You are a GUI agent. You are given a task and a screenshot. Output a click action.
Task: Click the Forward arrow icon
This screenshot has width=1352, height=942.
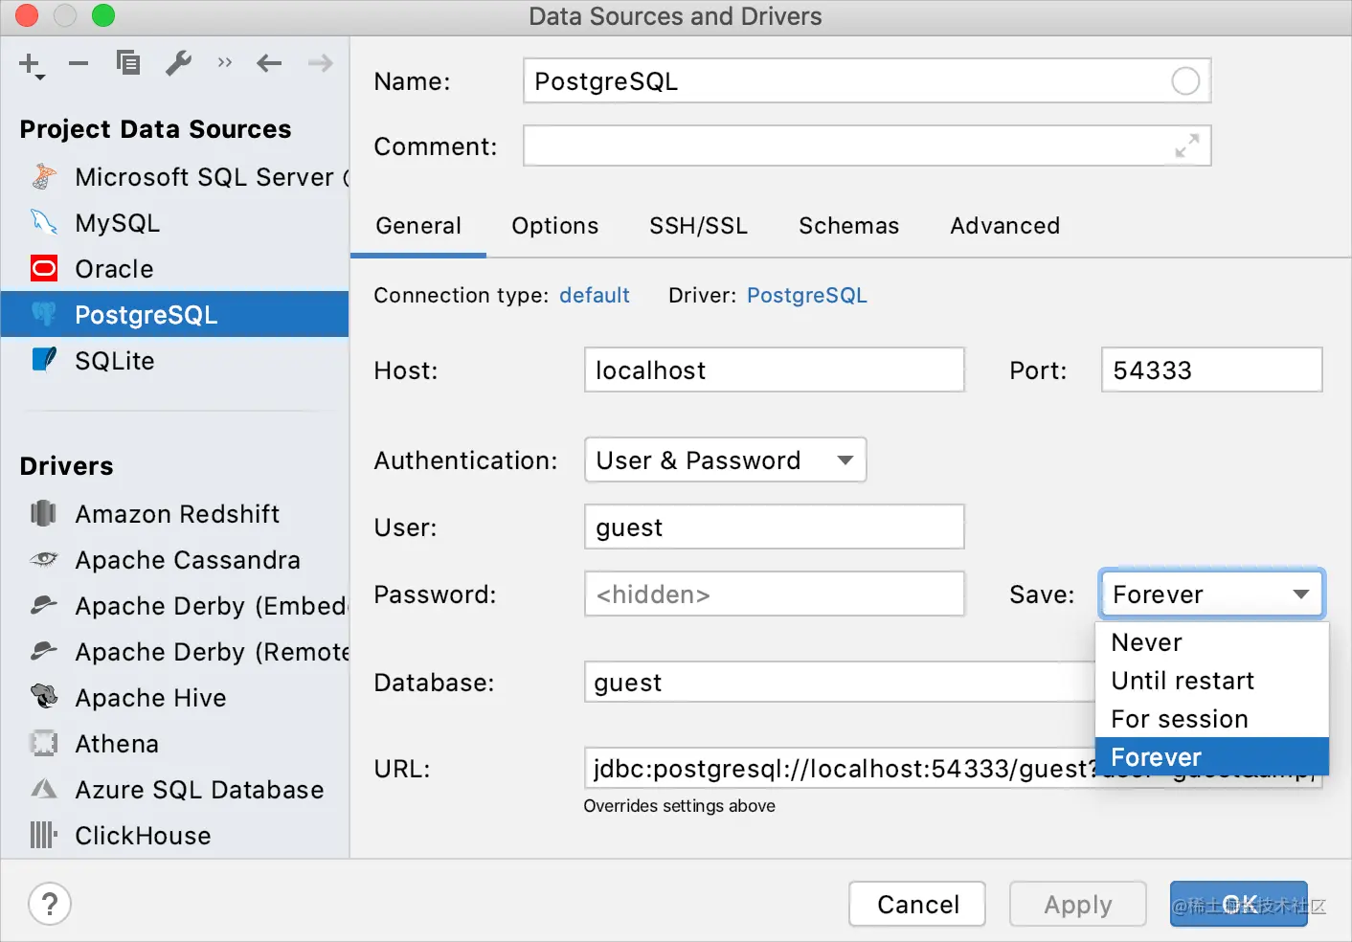(321, 64)
